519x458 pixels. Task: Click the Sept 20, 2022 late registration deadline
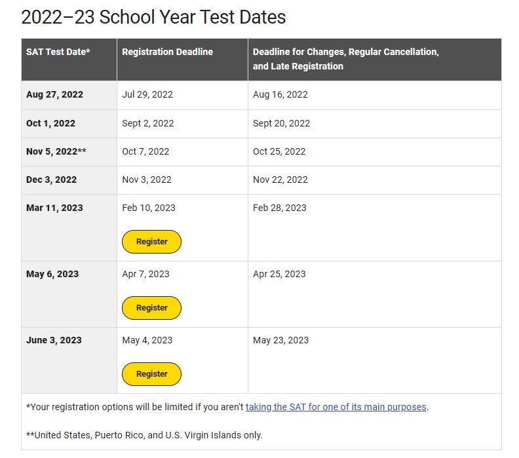click(281, 123)
